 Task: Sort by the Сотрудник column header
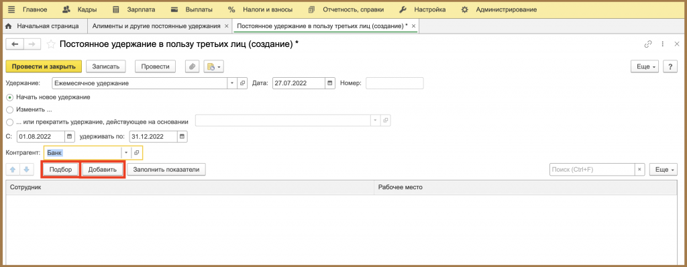point(191,187)
